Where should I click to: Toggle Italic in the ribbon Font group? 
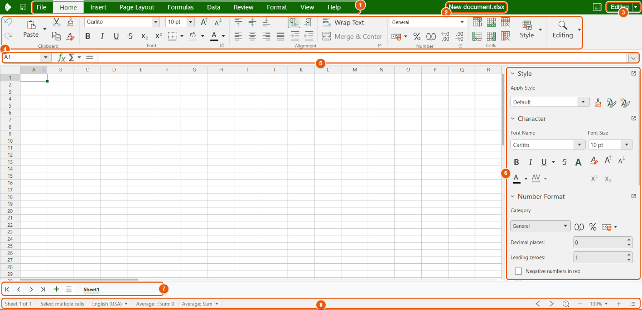[102, 36]
